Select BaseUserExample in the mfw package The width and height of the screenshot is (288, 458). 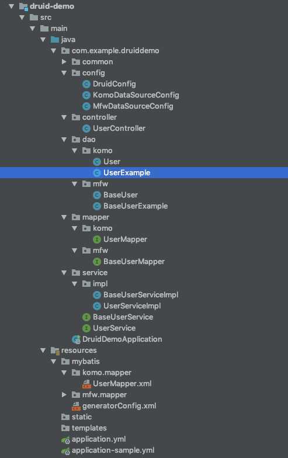click(136, 206)
